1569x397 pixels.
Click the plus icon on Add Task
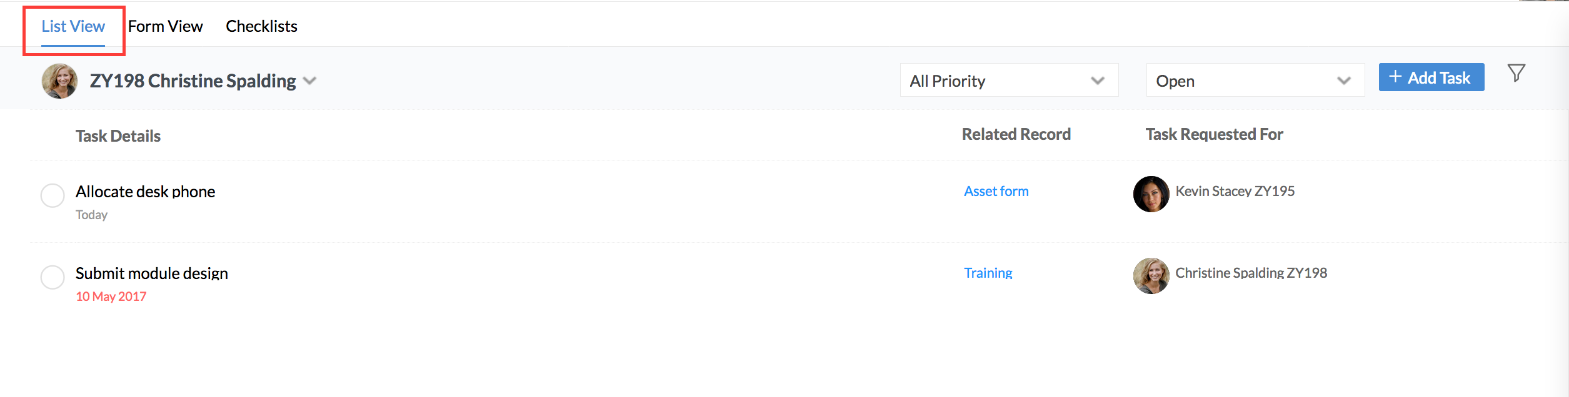pos(1395,77)
